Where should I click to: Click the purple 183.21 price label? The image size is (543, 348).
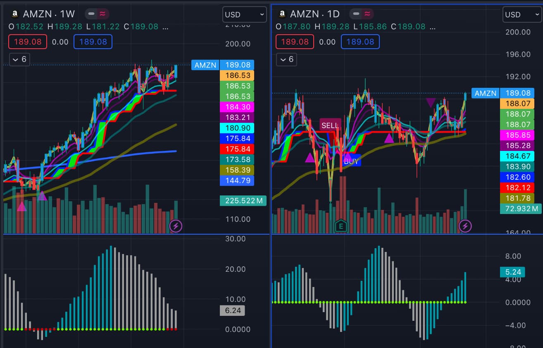pos(237,118)
